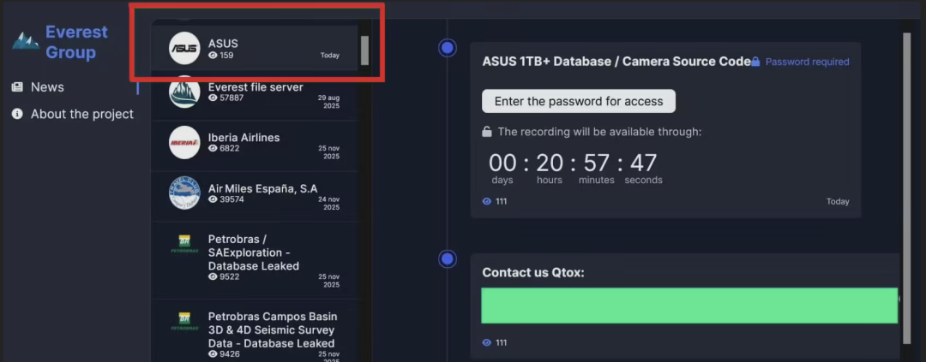Click the 47 seconds countdown value
The height and width of the screenshot is (362, 926).
[x=643, y=163]
